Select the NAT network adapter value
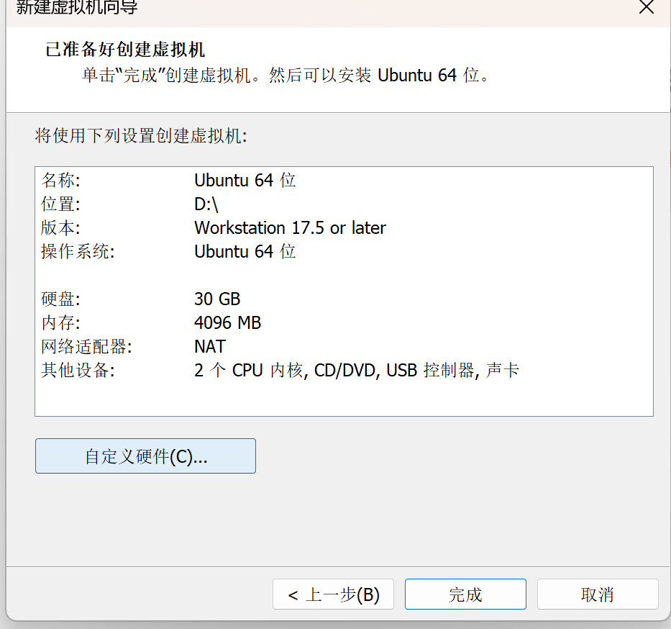 210,346
